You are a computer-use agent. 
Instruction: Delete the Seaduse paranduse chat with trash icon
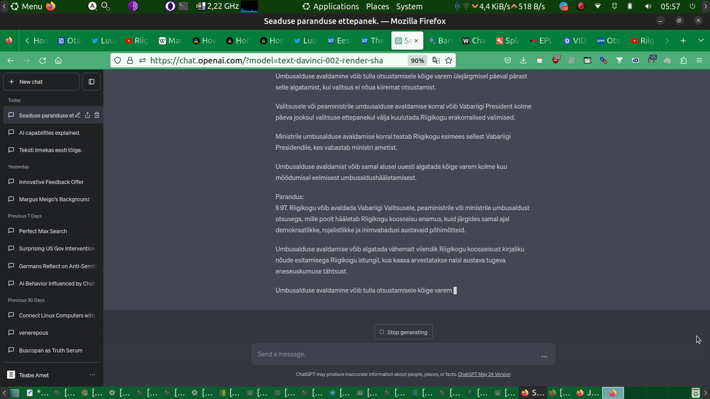click(97, 115)
